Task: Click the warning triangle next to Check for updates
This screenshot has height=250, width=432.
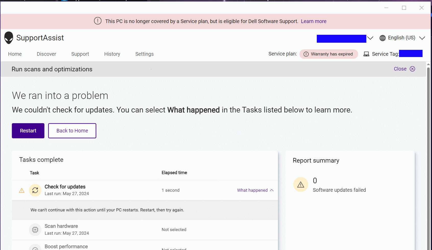Action: (21, 190)
